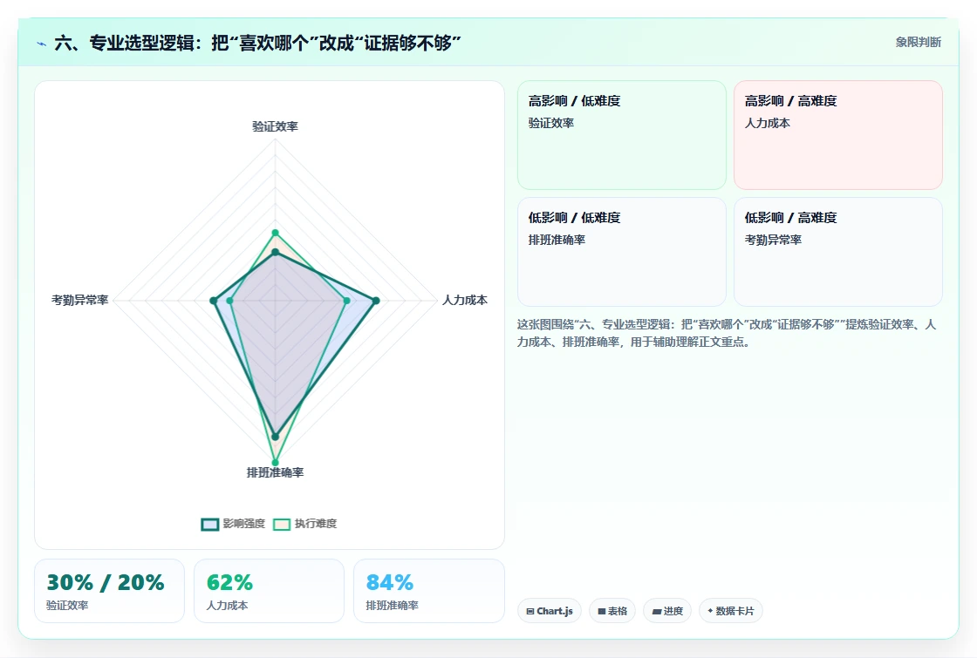
Task: Click the section title 六、专业选型逻辑
Action: (257, 43)
